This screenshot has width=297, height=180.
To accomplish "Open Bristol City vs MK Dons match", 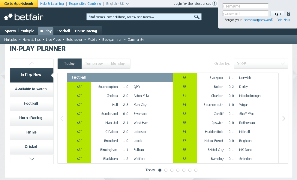I will point(226,150).
